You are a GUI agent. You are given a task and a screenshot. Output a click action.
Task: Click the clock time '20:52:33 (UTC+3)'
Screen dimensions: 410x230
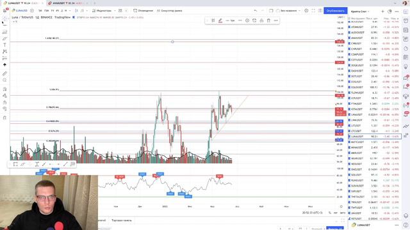[312, 213]
